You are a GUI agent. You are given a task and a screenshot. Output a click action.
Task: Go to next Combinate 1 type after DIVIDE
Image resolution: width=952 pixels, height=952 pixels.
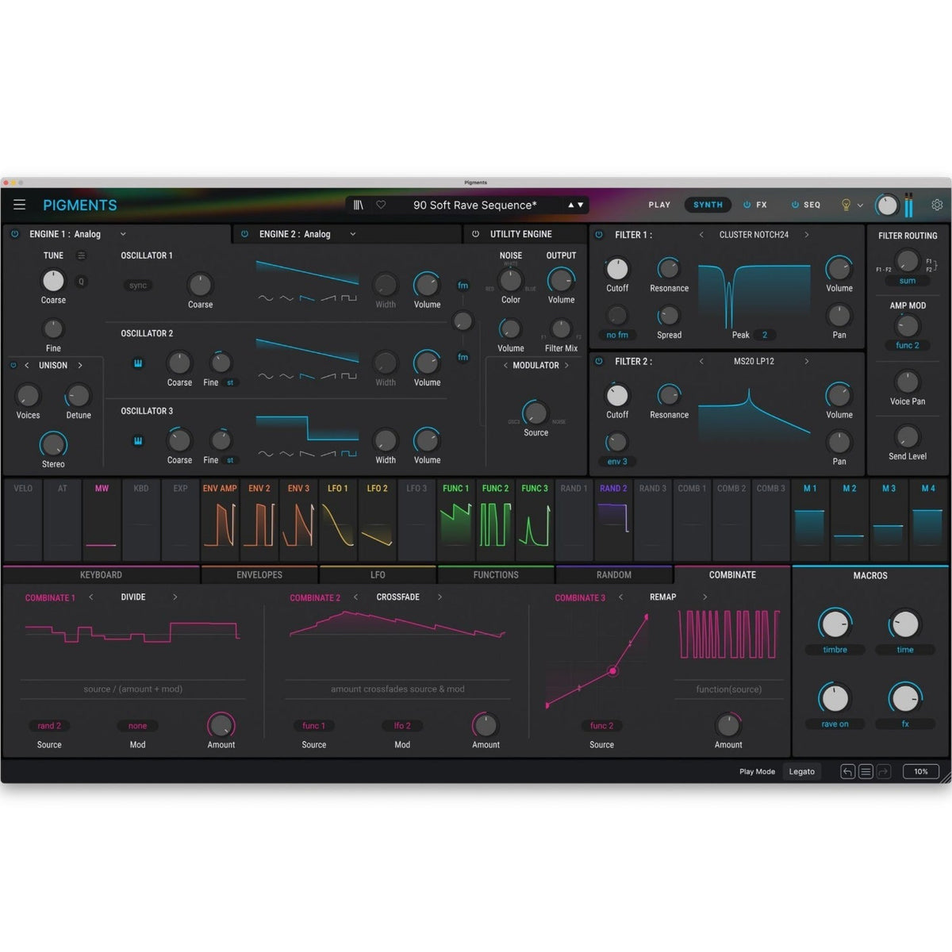pyautogui.click(x=175, y=597)
